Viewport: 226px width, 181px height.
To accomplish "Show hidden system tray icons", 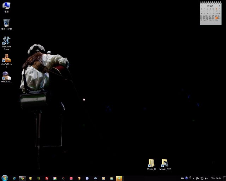I will [x=194, y=179].
